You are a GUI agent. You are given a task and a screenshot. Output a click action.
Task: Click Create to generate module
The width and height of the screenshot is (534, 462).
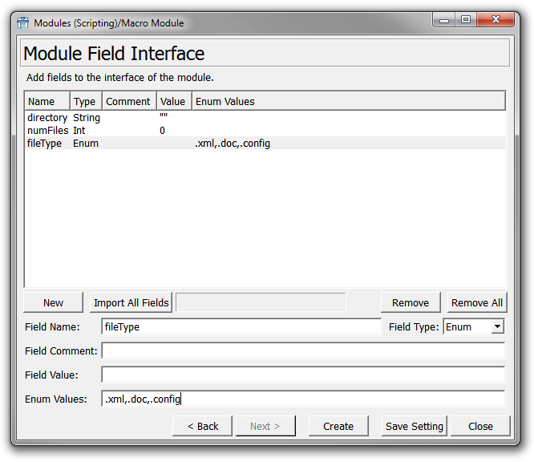pos(338,426)
